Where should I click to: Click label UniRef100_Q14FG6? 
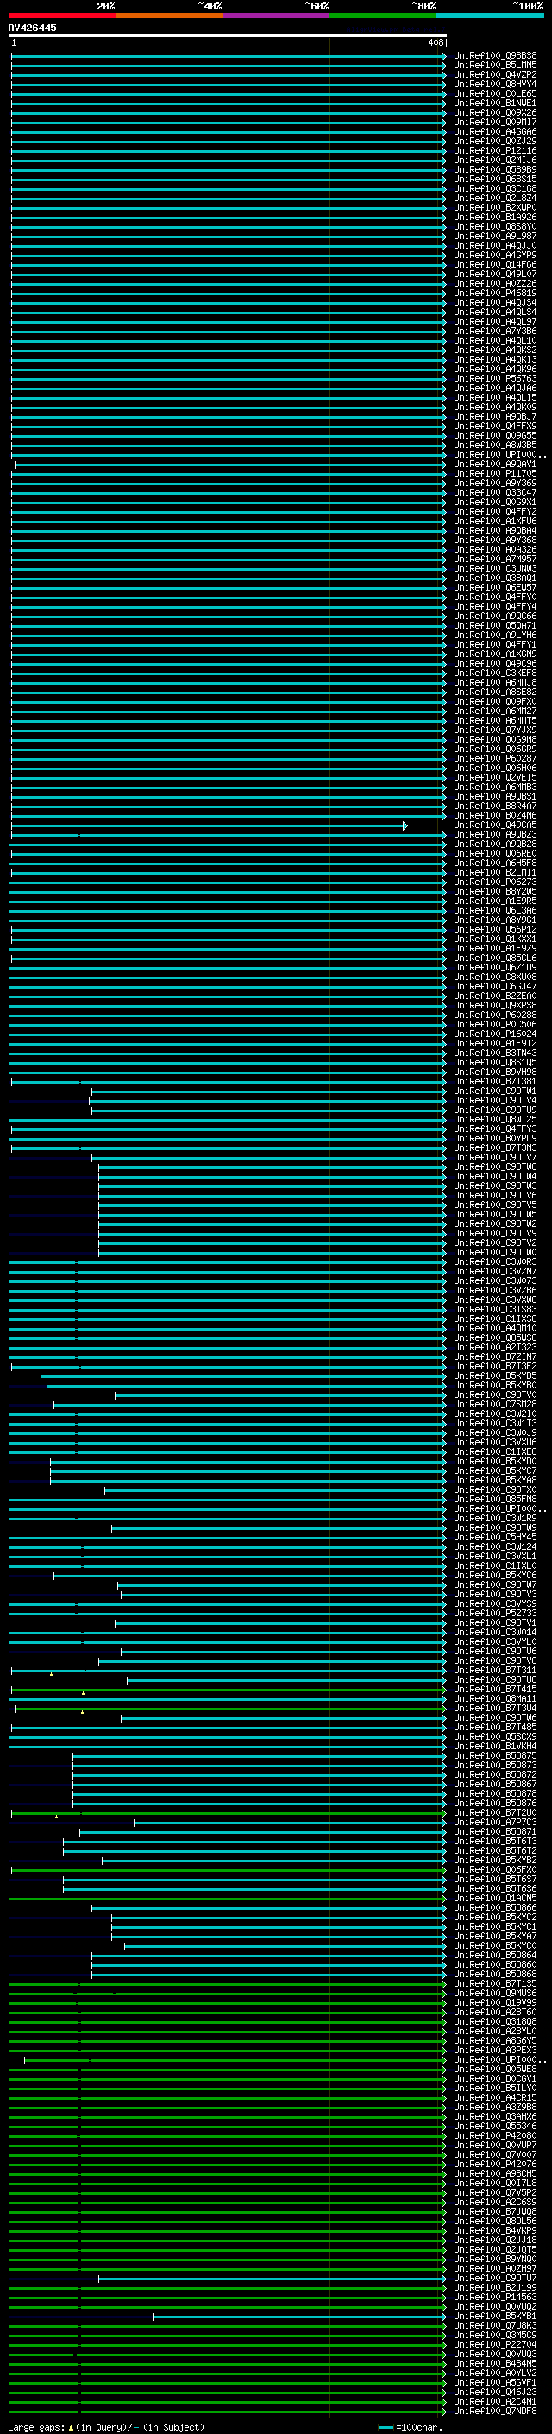tap(495, 264)
